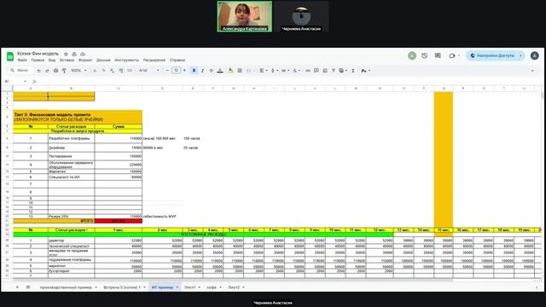
Task: Insert a link
Action: tap(308, 71)
